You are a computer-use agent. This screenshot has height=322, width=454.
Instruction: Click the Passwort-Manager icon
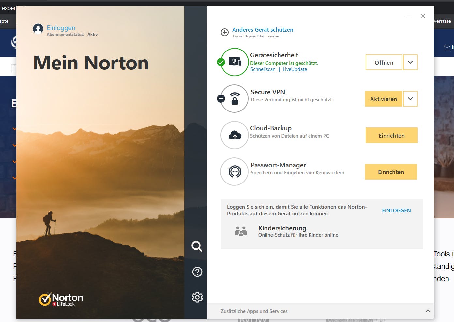click(235, 171)
